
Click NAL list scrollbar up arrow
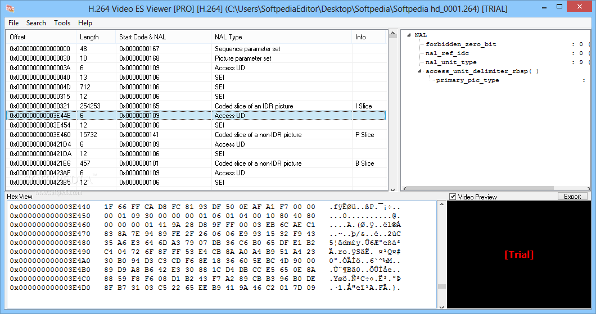point(392,33)
